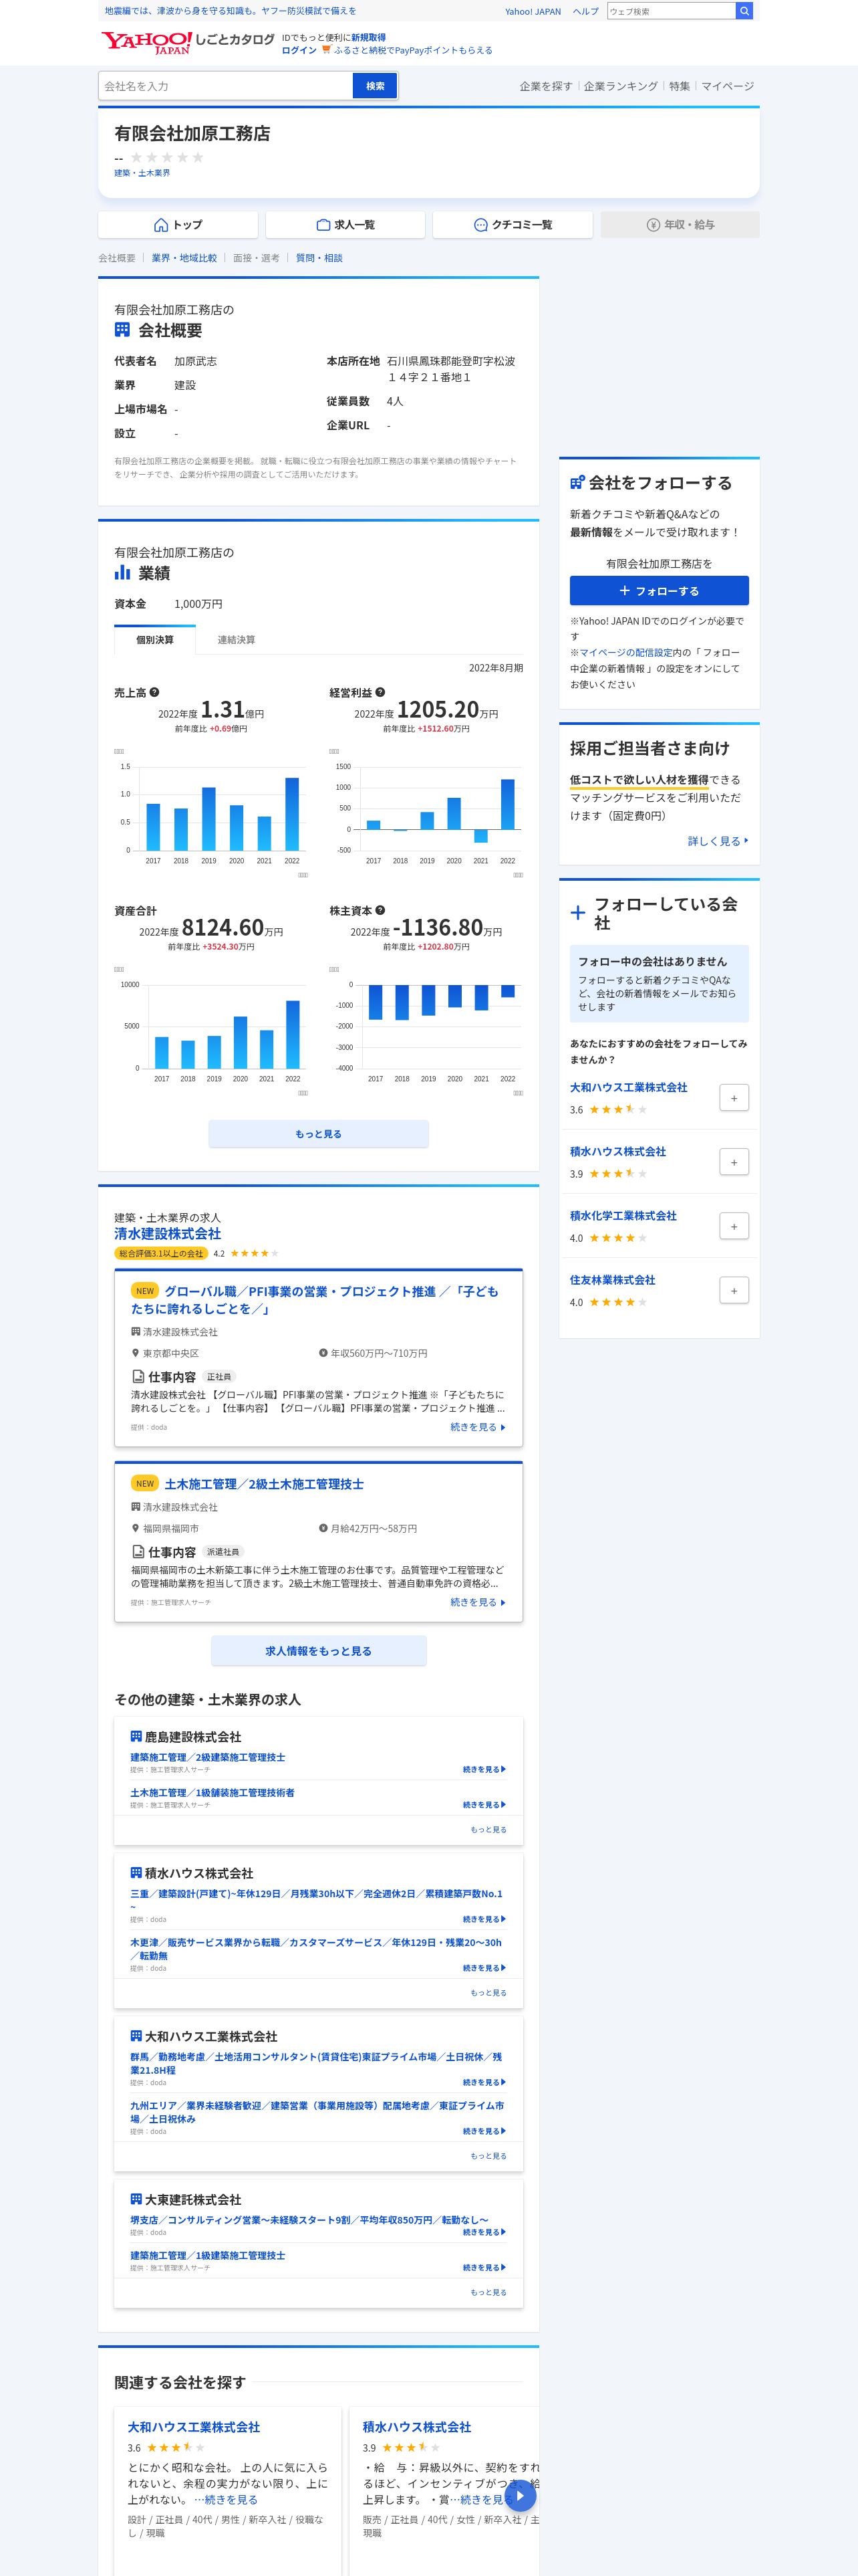Open 企業ランキング menu link
Viewport: 858px width, 2576px height.
point(620,86)
